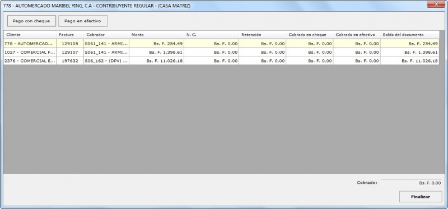Screen dimensions: 448x209
Task: Finish with the Finalizar button
Action: click(x=421, y=197)
